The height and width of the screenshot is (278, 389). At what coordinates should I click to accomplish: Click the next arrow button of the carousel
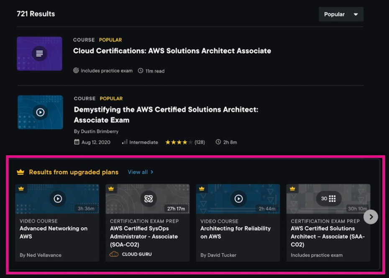click(371, 217)
